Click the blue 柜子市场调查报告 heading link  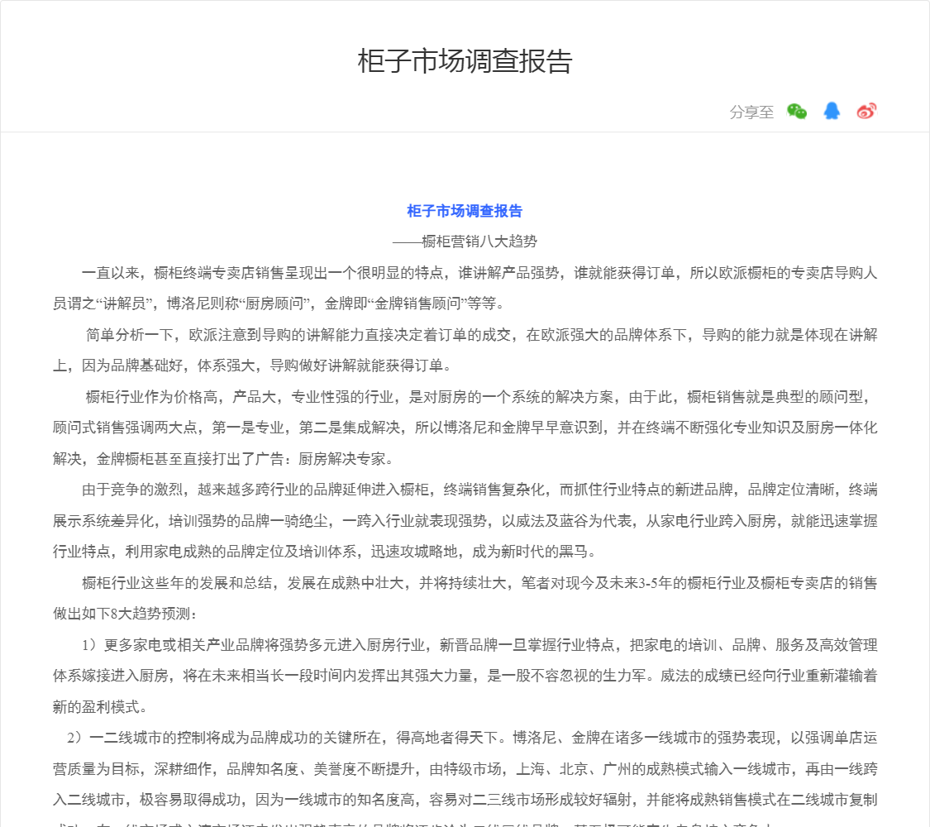coord(465,211)
